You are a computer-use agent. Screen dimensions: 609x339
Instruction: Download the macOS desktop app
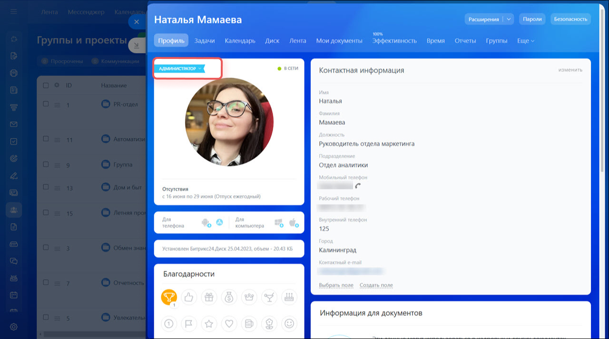pos(293,222)
